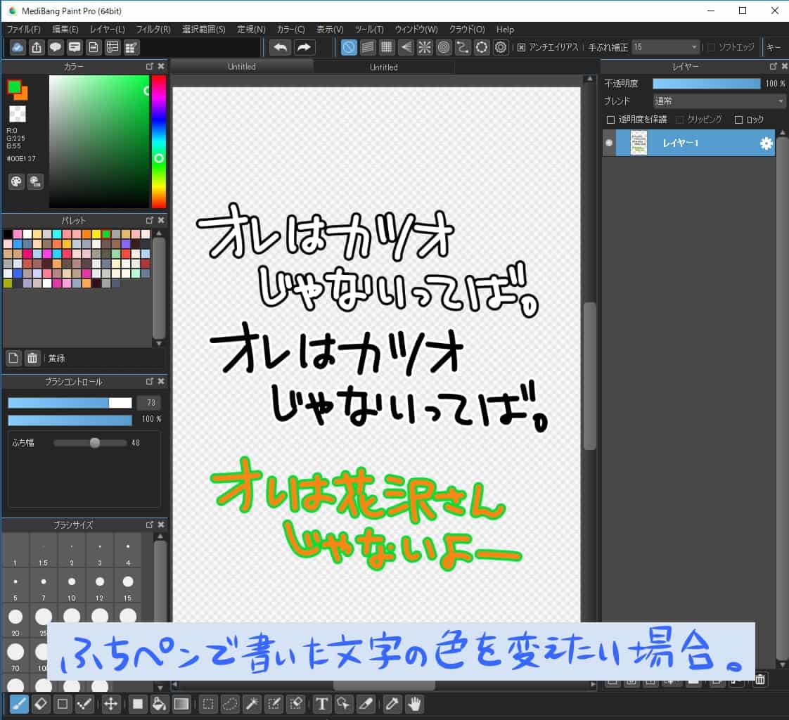This screenshot has width=789, height=720.
Task: Open the ファイル(F) menu
Action: [24, 30]
